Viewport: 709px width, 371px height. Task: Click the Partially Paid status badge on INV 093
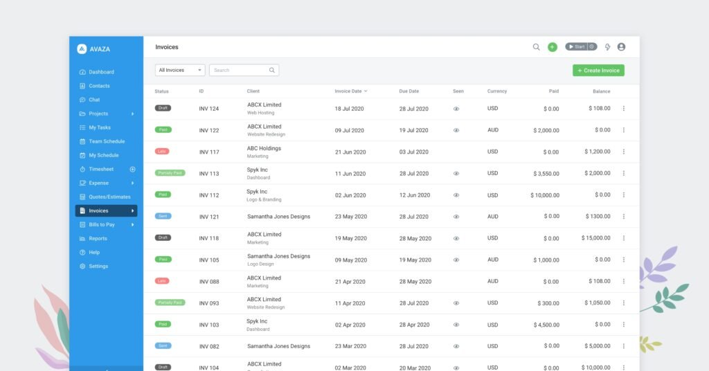(x=170, y=302)
